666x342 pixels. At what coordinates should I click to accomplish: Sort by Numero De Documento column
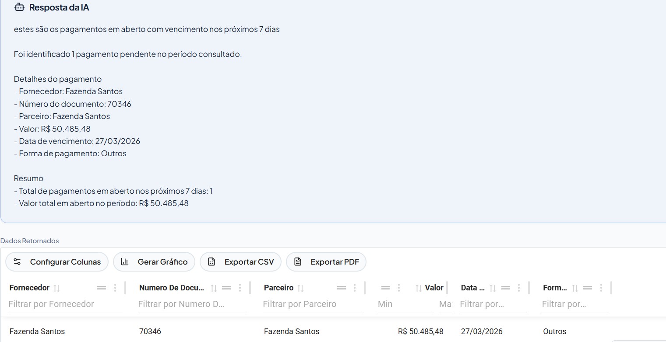(213, 288)
